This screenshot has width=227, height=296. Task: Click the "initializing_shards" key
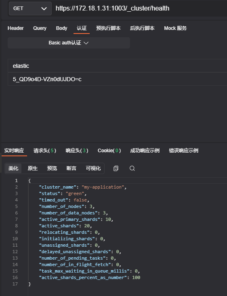pos(67,239)
